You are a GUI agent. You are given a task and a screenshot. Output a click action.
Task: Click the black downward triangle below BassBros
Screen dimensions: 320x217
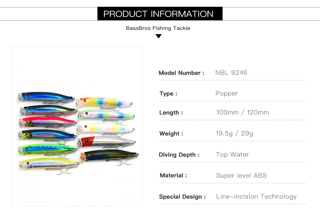pyautogui.click(x=159, y=36)
